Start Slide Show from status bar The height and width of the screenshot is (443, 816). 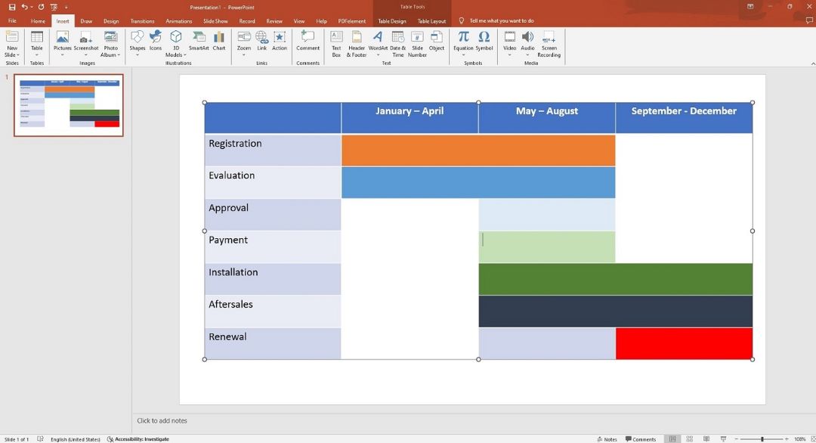(723, 439)
